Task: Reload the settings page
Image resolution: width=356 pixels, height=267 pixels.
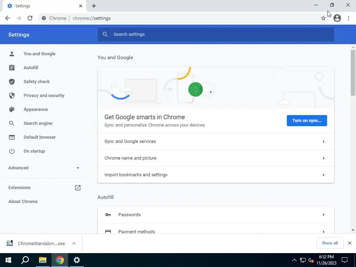Action: tap(30, 18)
